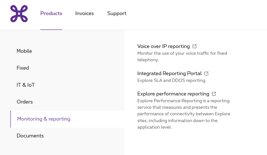The image size is (267, 155).
Task: Click the Explore Performance Reporting description paragraph
Action: click(x=183, y=114)
